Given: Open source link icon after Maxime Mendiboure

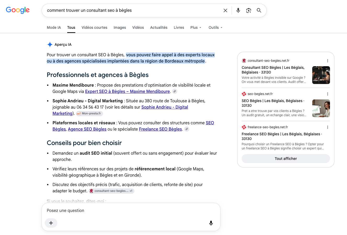Looking at the screenshot, I should (175, 91).
